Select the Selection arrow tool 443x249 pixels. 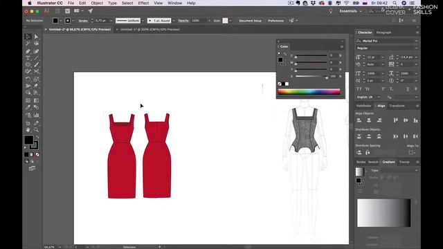coord(28,37)
